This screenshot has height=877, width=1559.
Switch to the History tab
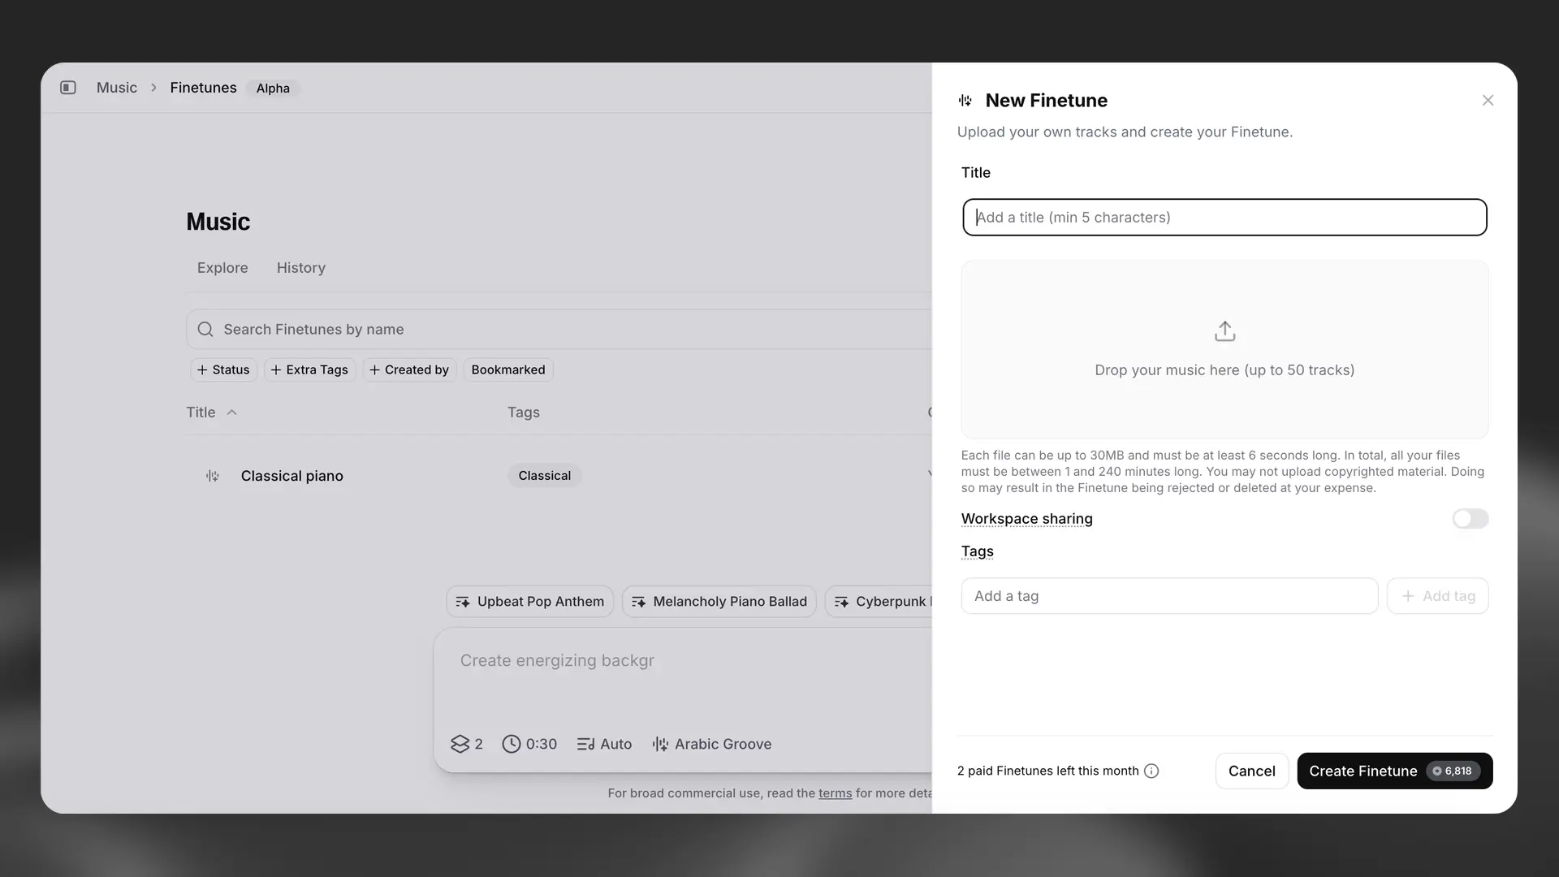click(300, 268)
